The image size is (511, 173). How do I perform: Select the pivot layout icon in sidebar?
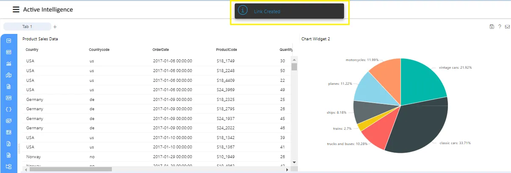click(8, 132)
